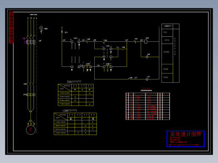Click the L1 L2 L3 phase labels
Image resolution: width=218 pixels, height=163 pixels.
tap(31, 18)
